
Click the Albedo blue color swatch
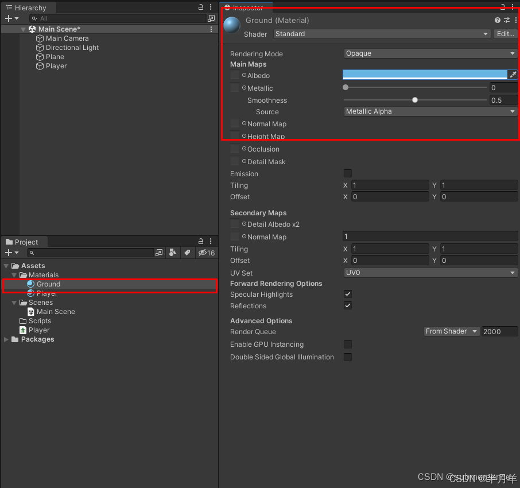coord(425,75)
